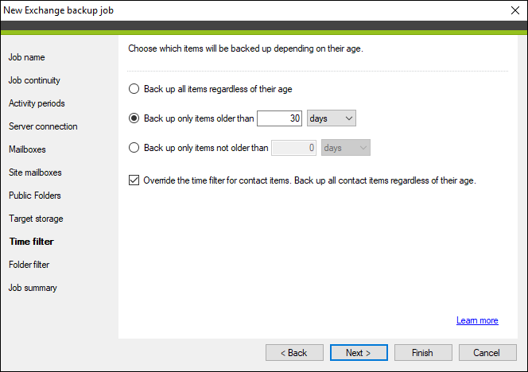Click the not older than value field
The width and height of the screenshot is (528, 372).
coord(293,148)
